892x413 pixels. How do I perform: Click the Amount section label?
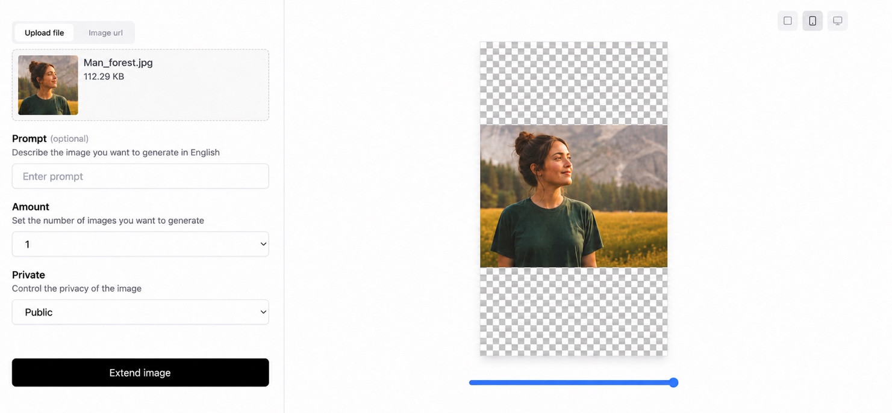pyautogui.click(x=31, y=206)
